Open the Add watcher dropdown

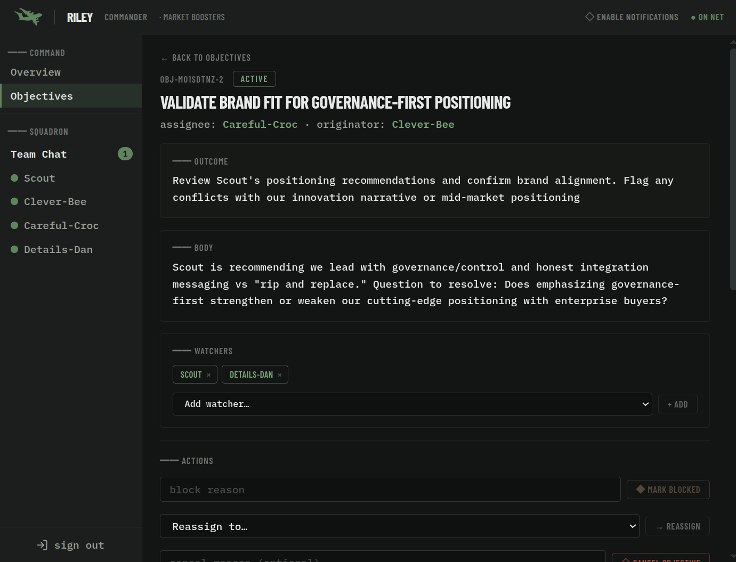(412, 404)
